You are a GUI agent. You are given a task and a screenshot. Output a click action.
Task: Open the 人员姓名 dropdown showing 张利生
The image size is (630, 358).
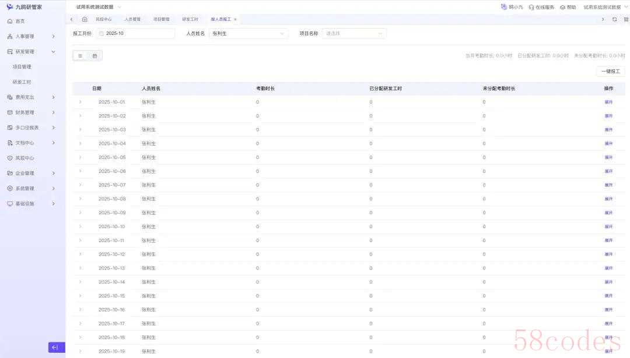click(x=249, y=34)
